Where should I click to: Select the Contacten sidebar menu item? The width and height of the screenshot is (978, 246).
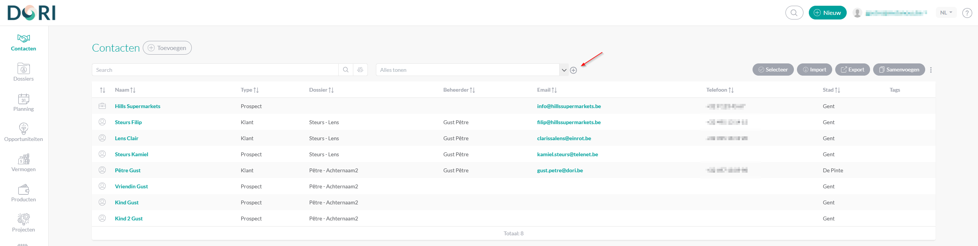tap(23, 42)
